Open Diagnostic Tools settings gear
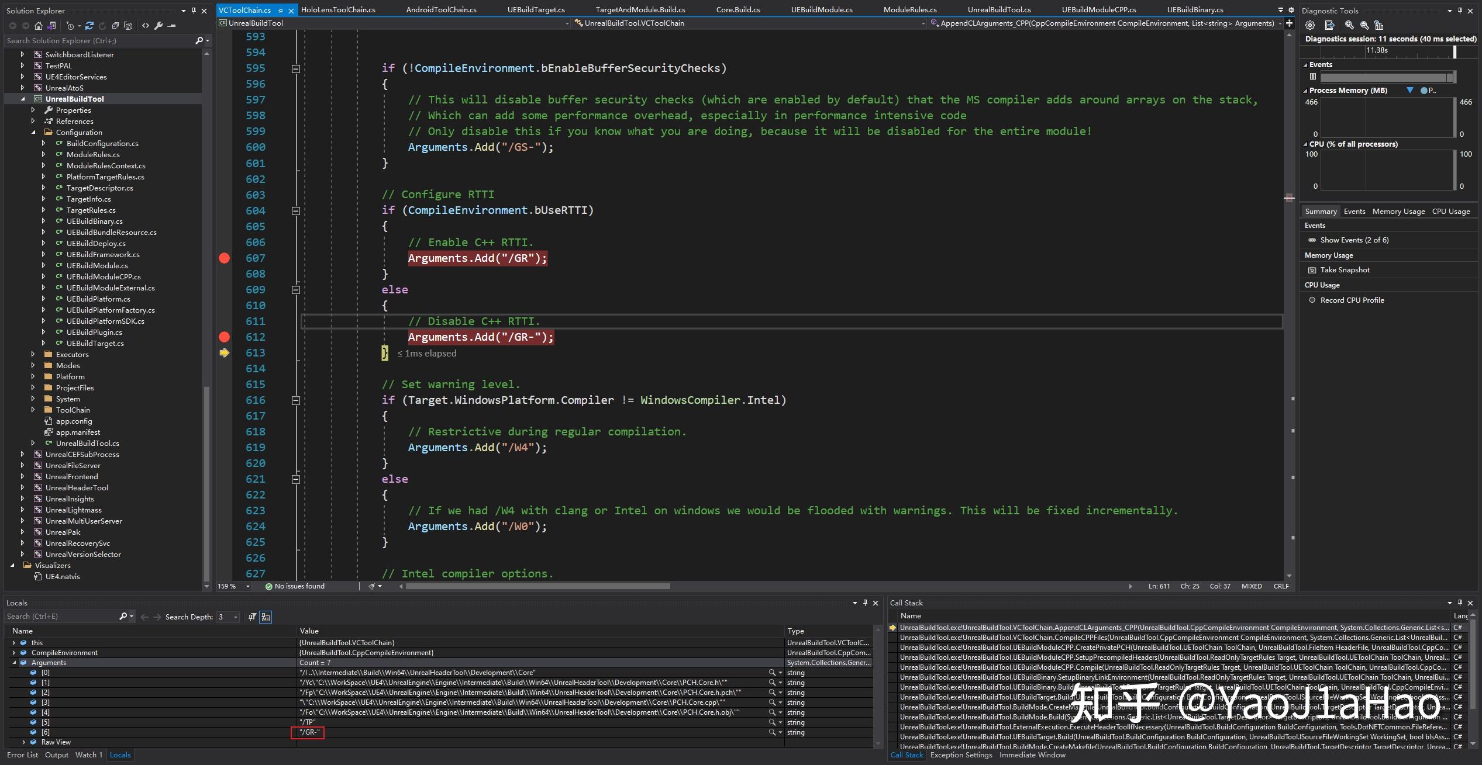The width and height of the screenshot is (1482, 765). coord(1310,25)
